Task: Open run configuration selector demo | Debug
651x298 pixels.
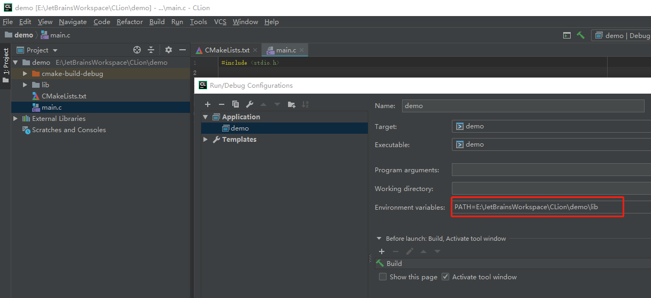Action: pyautogui.click(x=621, y=35)
